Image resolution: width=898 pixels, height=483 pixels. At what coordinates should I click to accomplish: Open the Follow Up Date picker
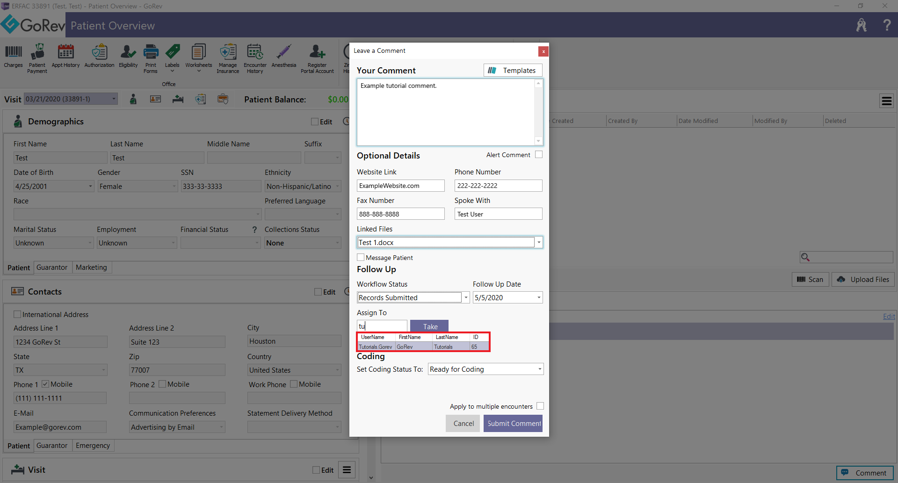pyautogui.click(x=539, y=297)
